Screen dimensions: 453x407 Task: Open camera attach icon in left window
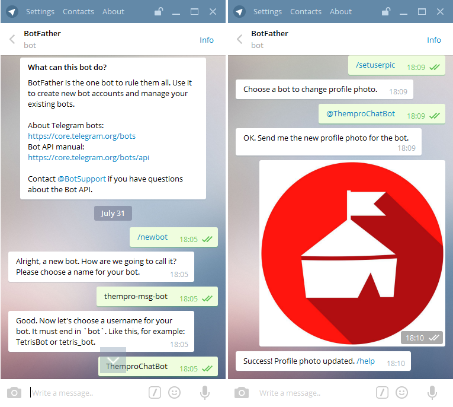[x=14, y=393]
